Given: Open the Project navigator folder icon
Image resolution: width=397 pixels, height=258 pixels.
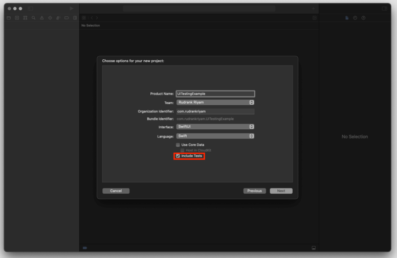Looking at the screenshot, I should coord(8,17).
